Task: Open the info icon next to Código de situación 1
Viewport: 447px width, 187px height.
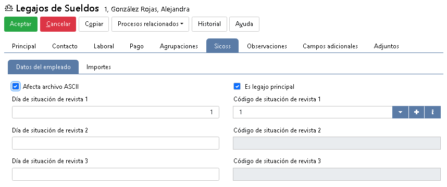Action: tap(432, 112)
